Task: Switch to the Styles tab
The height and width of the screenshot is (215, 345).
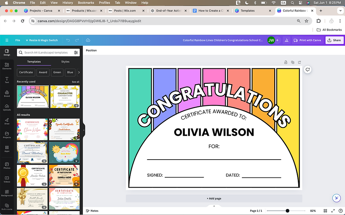Action: tap(65, 62)
